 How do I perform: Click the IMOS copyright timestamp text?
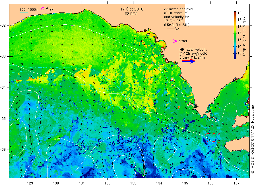tap(252, 139)
